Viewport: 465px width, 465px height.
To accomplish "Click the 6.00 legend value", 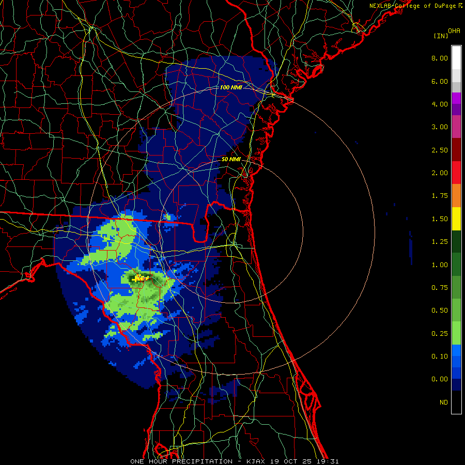I will [440, 81].
